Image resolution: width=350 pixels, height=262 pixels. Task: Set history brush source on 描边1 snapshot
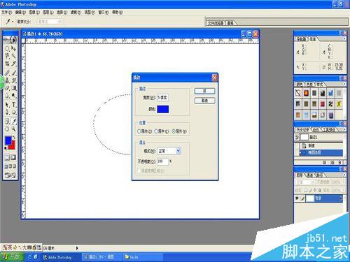point(297,137)
